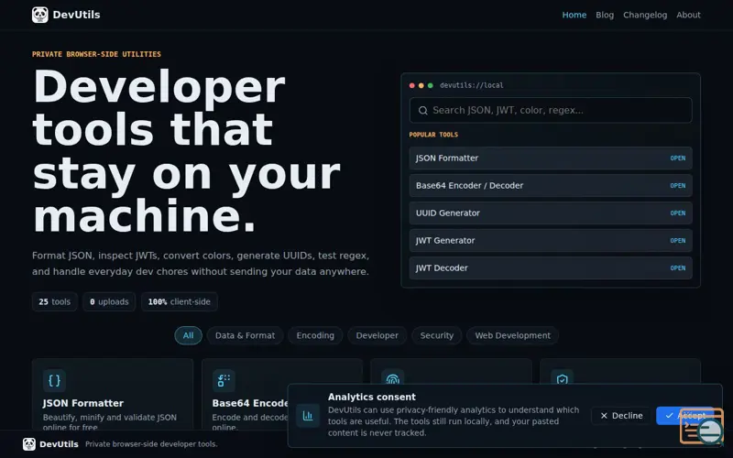
Task: Filter by Encoding category
Action: pos(315,335)
